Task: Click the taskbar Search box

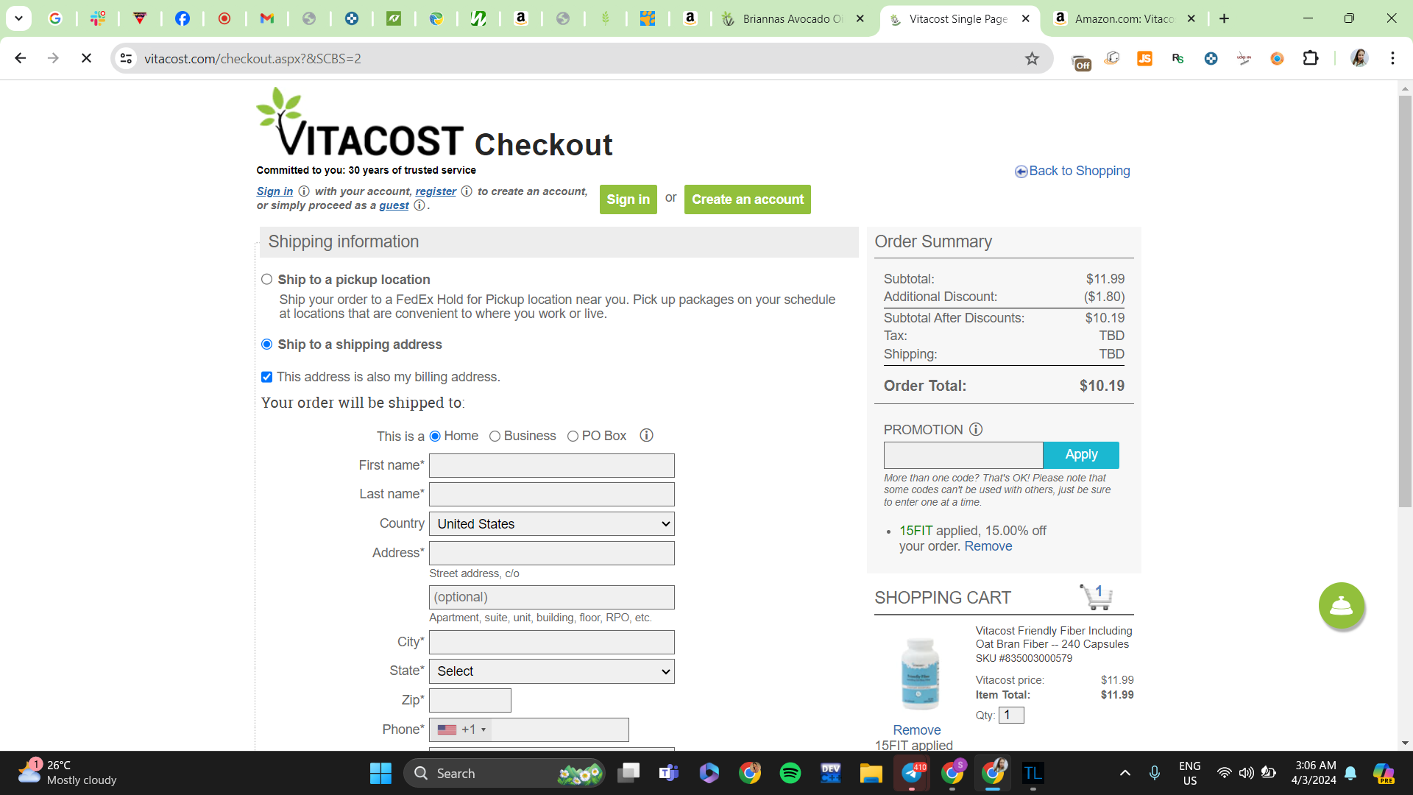Action: click(504, 773)
